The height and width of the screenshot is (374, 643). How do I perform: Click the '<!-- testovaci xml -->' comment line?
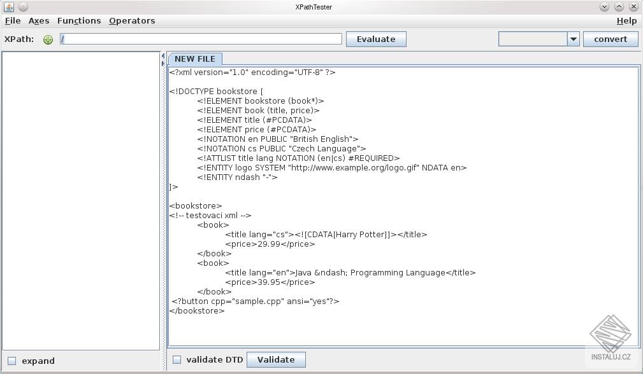(x=210, y=216)
